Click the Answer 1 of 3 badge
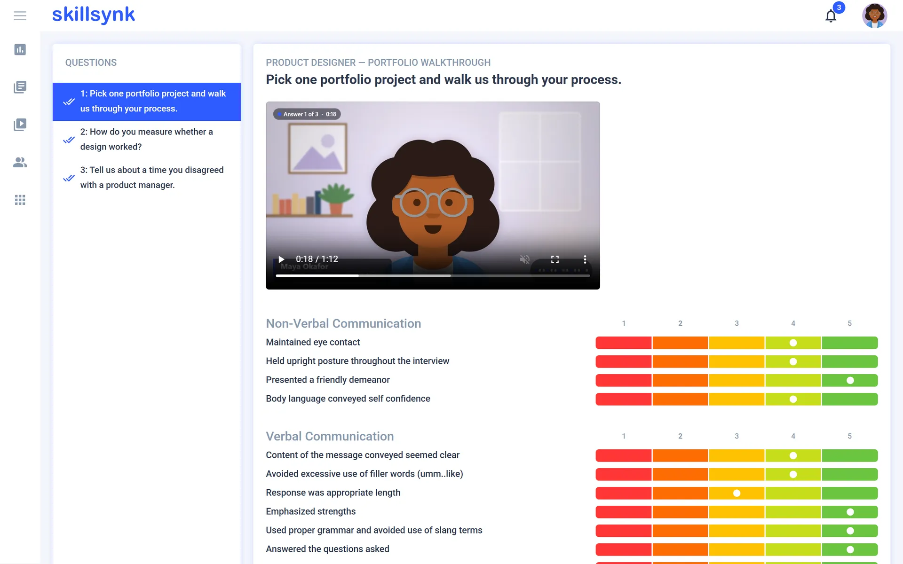 point(307,114)
